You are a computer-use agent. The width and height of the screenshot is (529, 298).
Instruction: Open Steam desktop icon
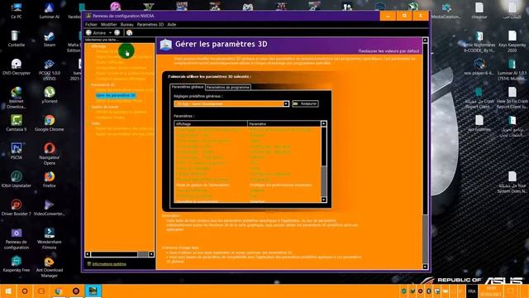pos(50,38)
